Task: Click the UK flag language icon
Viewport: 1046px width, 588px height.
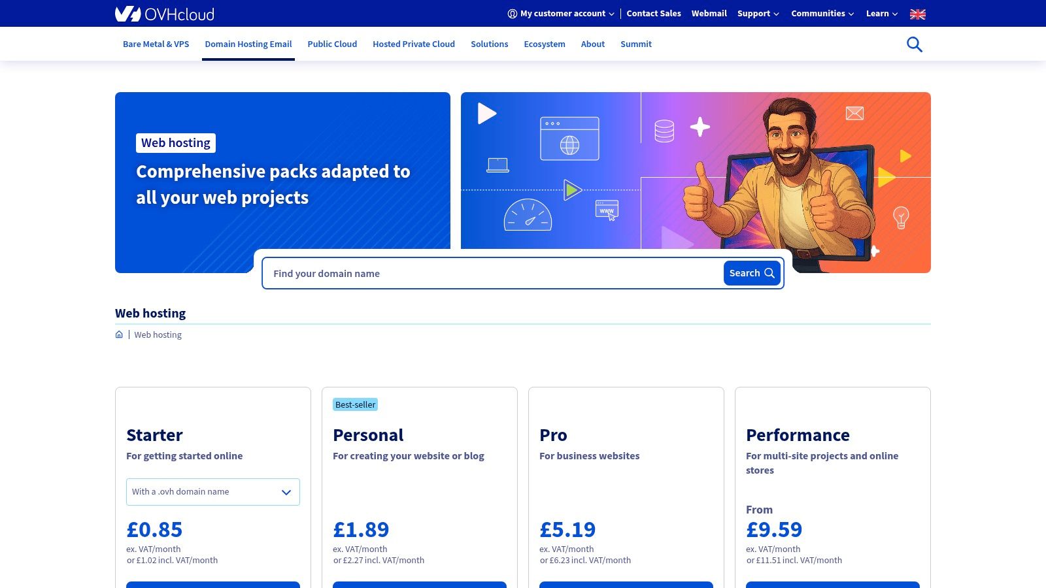Action: 918,14
